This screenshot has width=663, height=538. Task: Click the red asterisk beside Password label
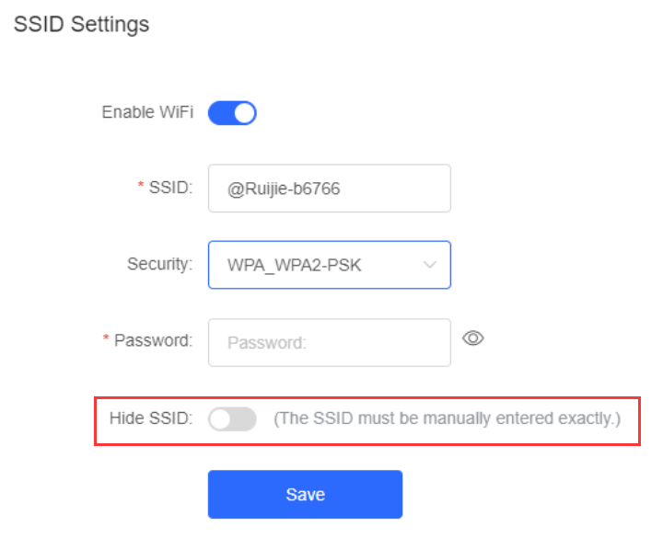106,338
